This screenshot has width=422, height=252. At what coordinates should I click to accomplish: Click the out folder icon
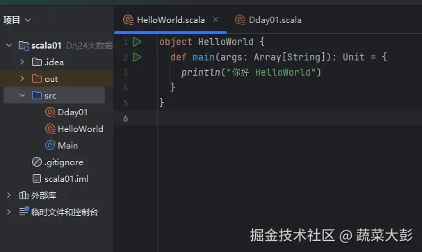[37, 78]
